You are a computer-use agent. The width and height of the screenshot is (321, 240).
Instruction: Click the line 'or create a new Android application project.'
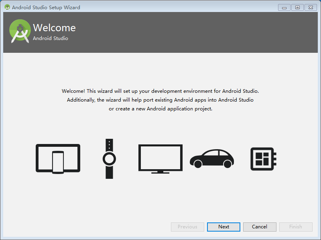160,108
